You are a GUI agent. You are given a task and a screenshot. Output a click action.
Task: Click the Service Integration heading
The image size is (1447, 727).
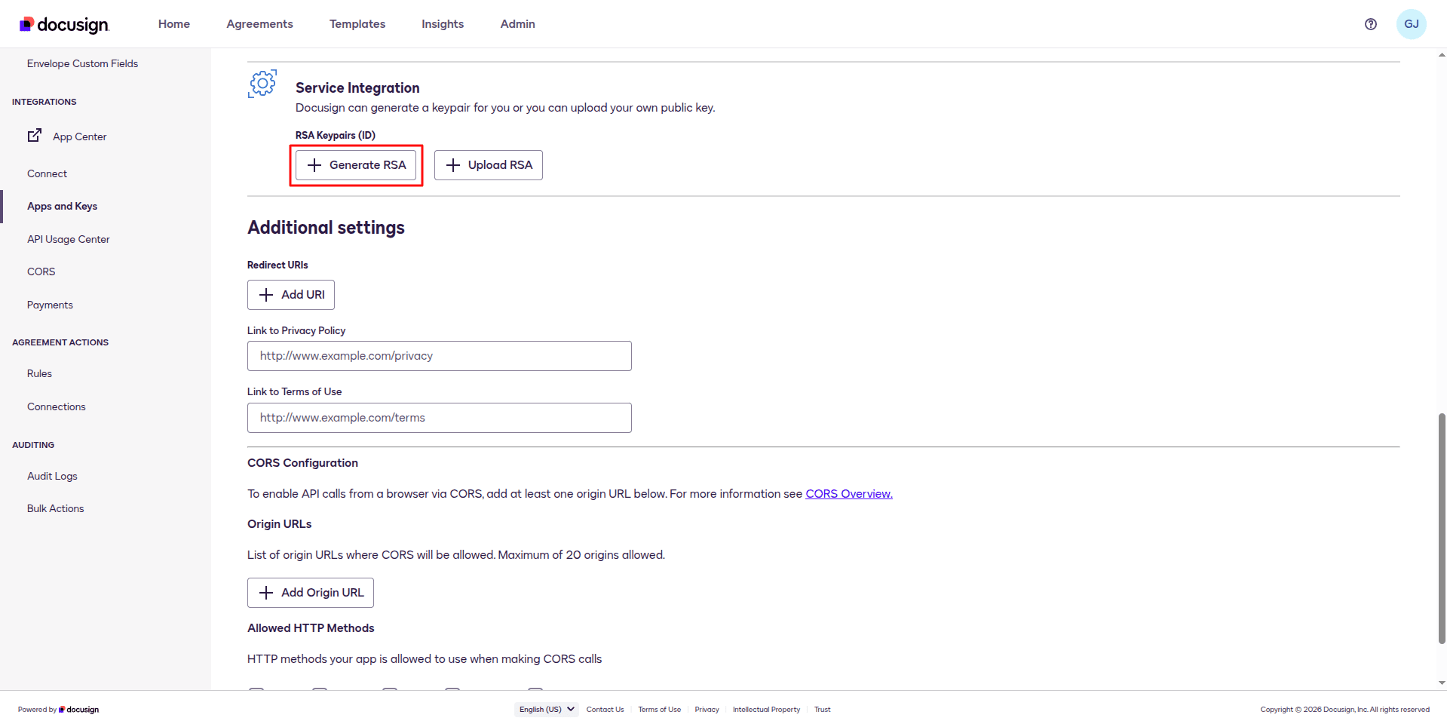pos(357,88)
